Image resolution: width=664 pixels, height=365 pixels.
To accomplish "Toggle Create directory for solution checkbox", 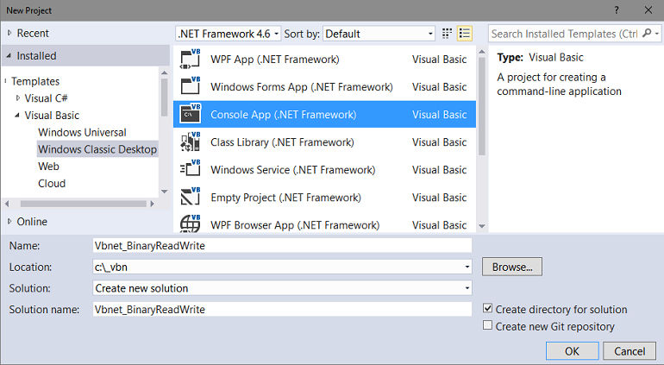I will tap(487, 308).
